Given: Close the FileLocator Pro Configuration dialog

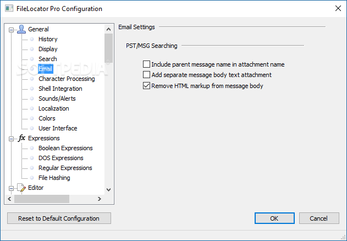Looking at the screenshot, I should [338, 8].
